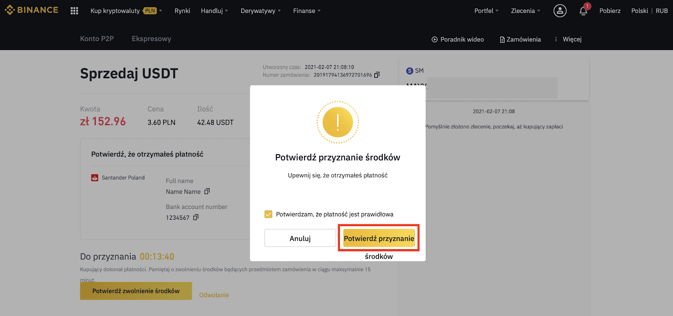Copy the order number
Screen dimensions: 673x316
click(x=377, y=75)
